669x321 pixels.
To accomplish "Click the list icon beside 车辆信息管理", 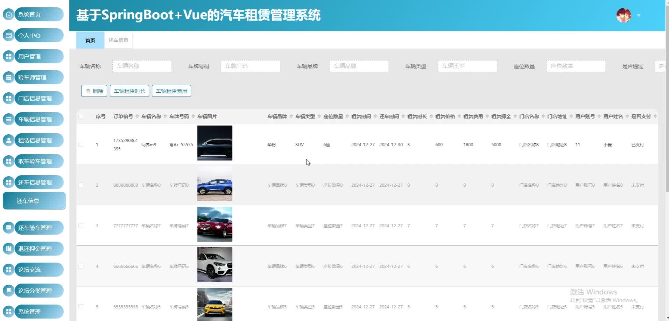I will pyautogui.click(x=9, y=119).
